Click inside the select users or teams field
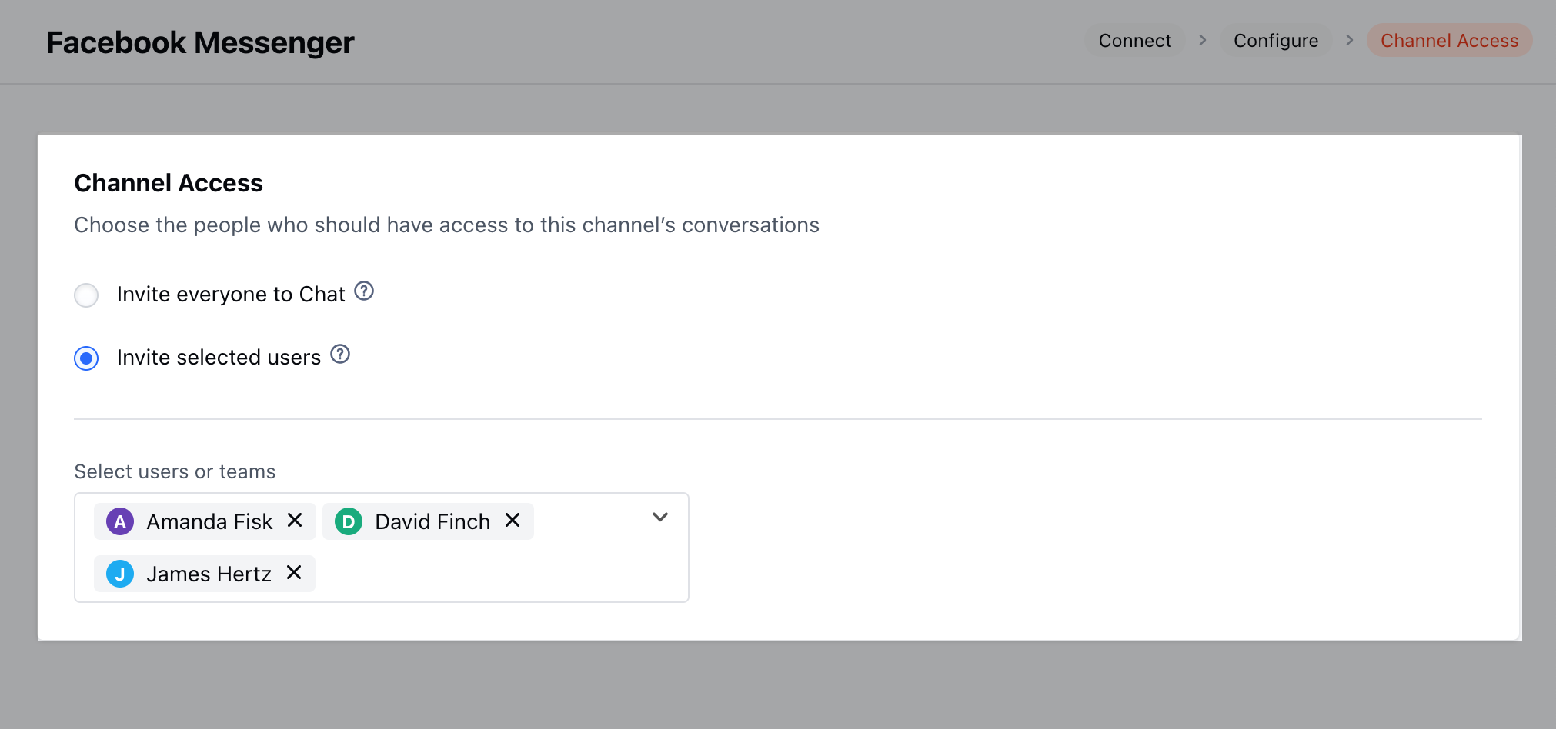 click(x=382, y=548)
